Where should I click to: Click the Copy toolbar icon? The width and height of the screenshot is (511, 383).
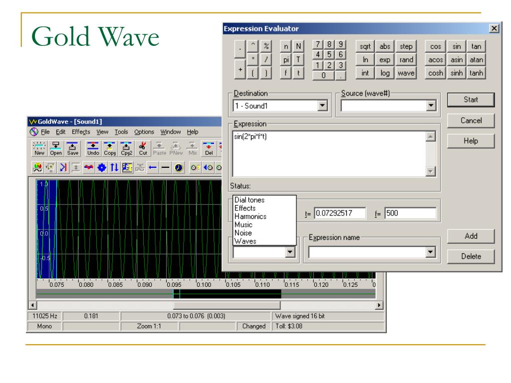tap(110, 148)
